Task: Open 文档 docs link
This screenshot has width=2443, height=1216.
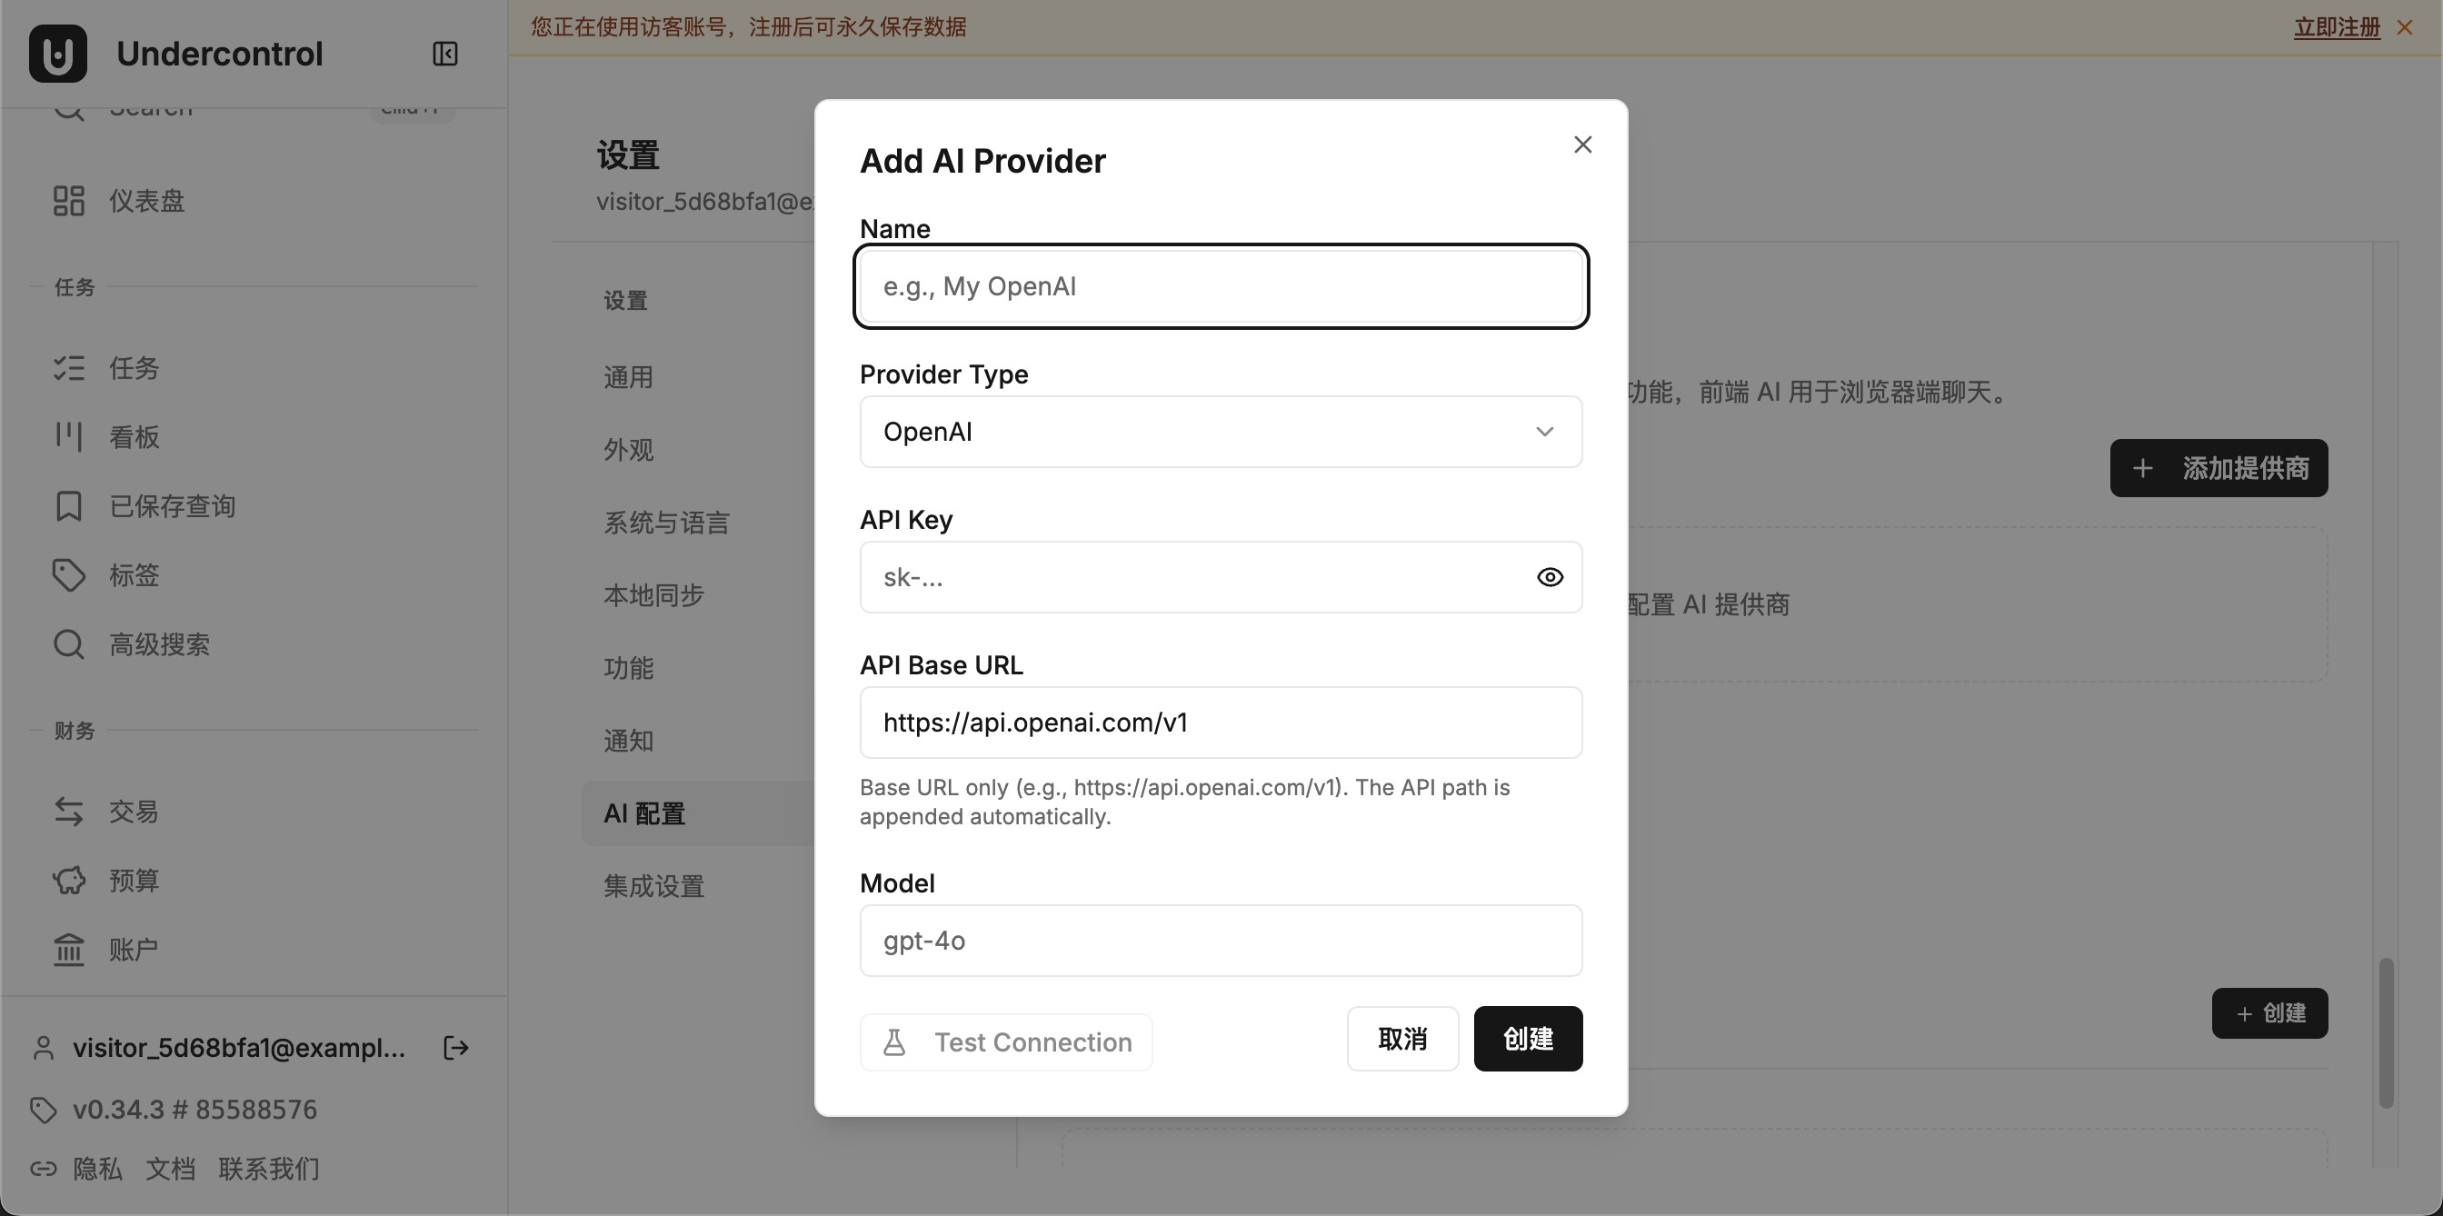Action: 171,1169
